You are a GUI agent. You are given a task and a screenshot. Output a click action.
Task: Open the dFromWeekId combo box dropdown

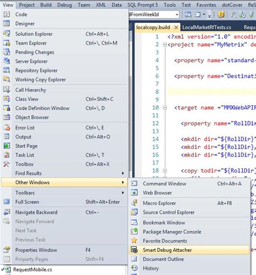click(x=177, y=15)
